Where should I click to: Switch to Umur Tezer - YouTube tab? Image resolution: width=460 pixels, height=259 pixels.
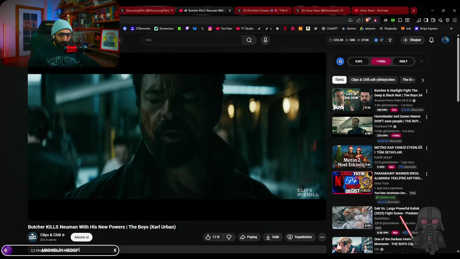pos(380,10)
